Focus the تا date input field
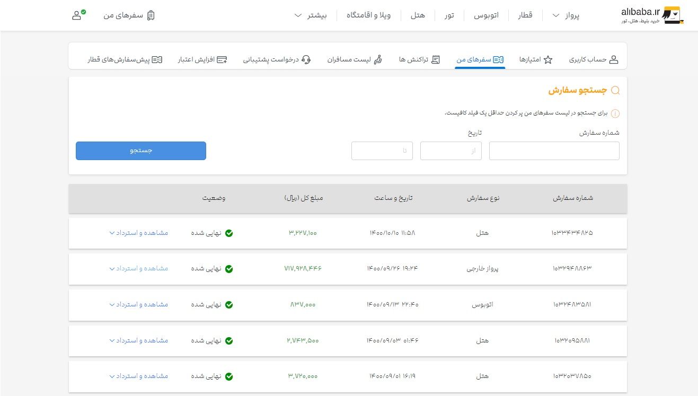698x396 pixels. 382,151
